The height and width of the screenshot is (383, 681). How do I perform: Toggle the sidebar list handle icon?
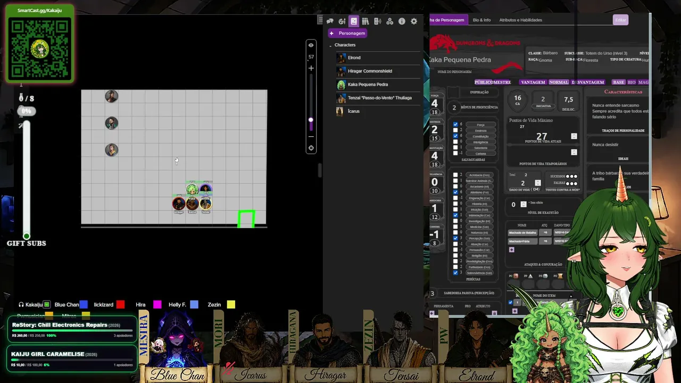(x=320, y=20)
